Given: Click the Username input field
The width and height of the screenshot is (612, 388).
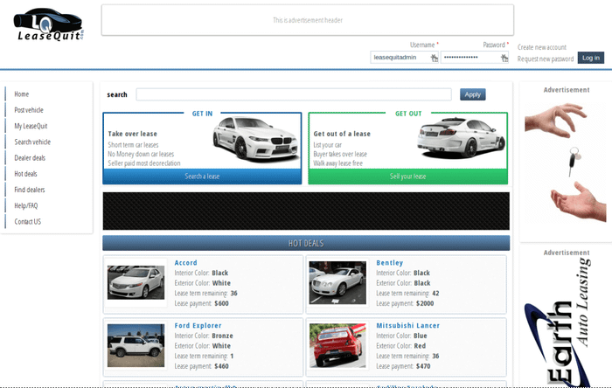Looking at the screenshot, I should (x=404, y=58).
